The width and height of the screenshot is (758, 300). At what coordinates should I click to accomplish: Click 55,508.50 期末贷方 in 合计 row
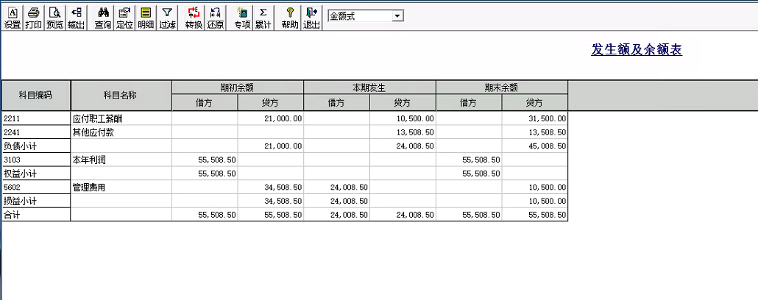(535, 215)
